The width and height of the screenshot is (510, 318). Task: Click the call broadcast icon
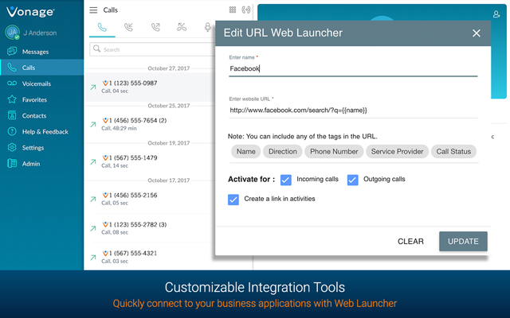[x=246, y=10]
